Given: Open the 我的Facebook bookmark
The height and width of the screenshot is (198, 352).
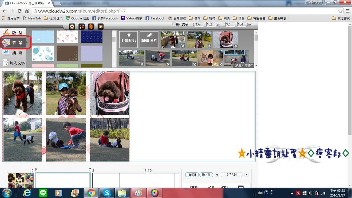Looking at the screenshot, I should pyautogui.click(x=105, y=18).
